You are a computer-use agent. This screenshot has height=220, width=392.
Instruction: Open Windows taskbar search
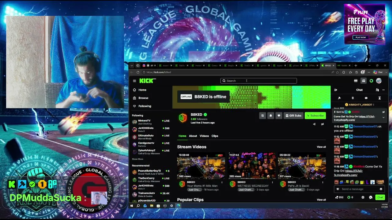point(138,206)
